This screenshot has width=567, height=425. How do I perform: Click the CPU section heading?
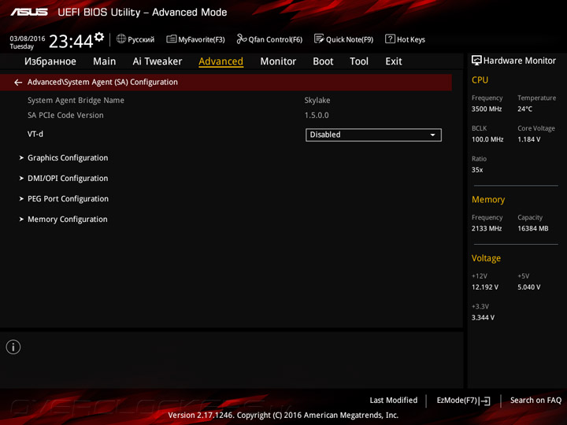[x=480, y=79]
